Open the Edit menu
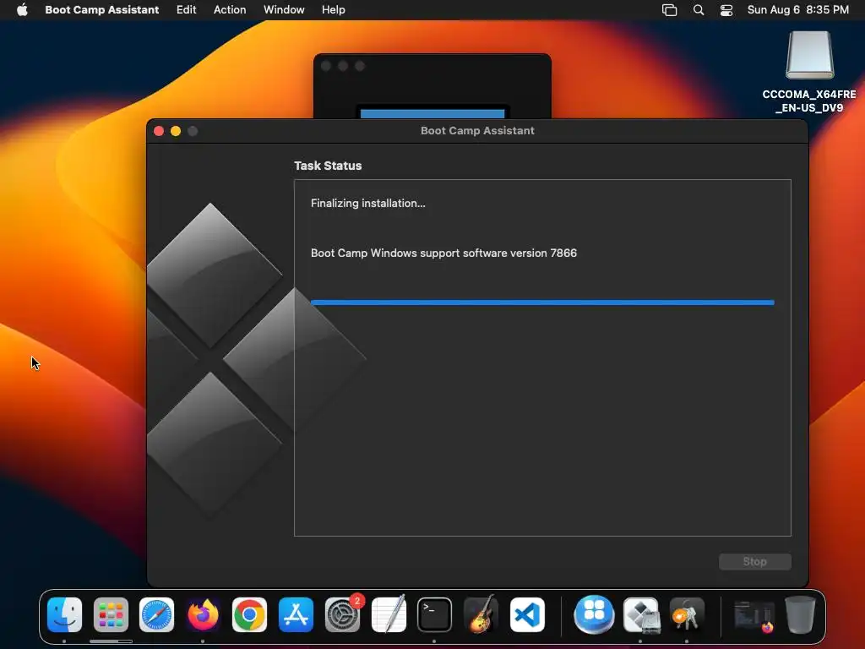 187,10
